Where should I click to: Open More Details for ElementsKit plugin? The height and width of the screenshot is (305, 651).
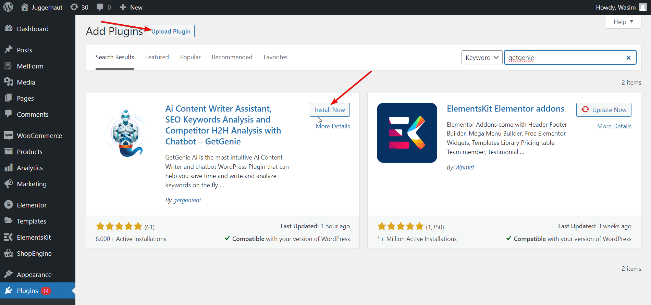tap(614, 126)
